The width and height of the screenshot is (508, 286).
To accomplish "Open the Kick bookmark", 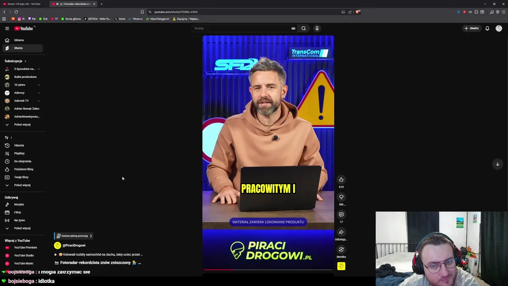I will 43,19.
